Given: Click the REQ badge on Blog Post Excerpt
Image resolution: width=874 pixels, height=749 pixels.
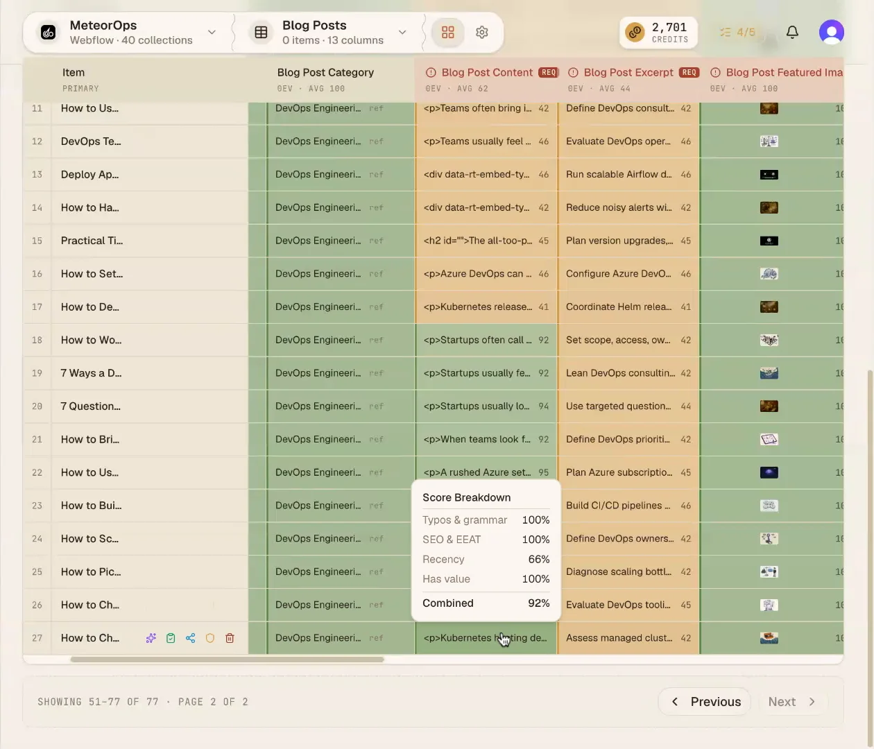Looking at the screenshot, I should 689,72.
